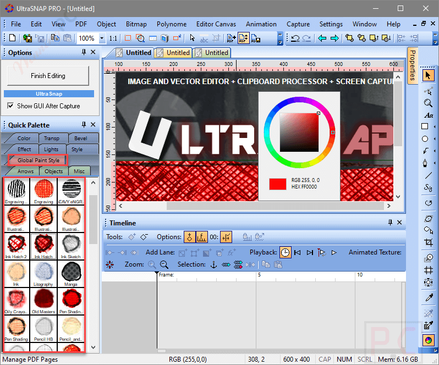The height and width of the screenshot is (365, 439).
Task: Expand the rectangle tool flyout arrow
Action: click(435, 126)
